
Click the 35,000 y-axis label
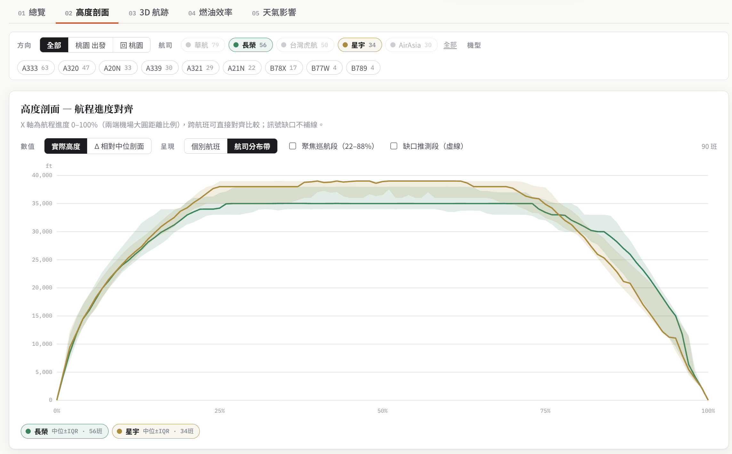point(42,203)
